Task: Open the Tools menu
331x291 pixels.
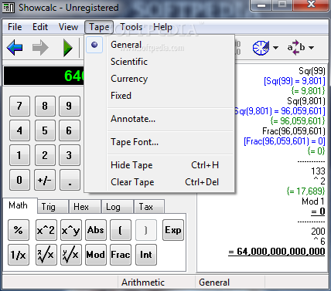Action: point(131,27)
